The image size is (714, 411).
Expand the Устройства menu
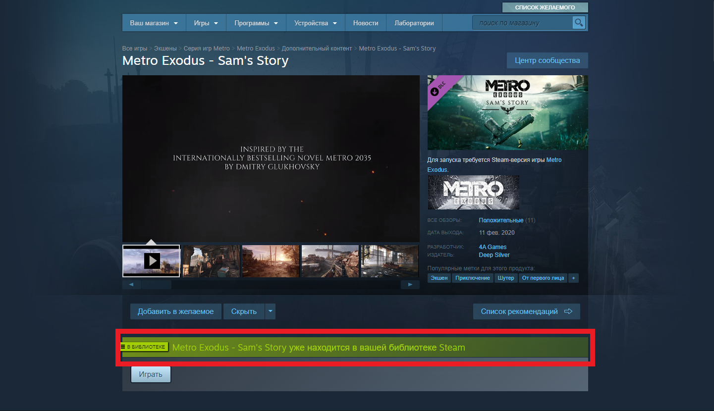pos(315,23)
